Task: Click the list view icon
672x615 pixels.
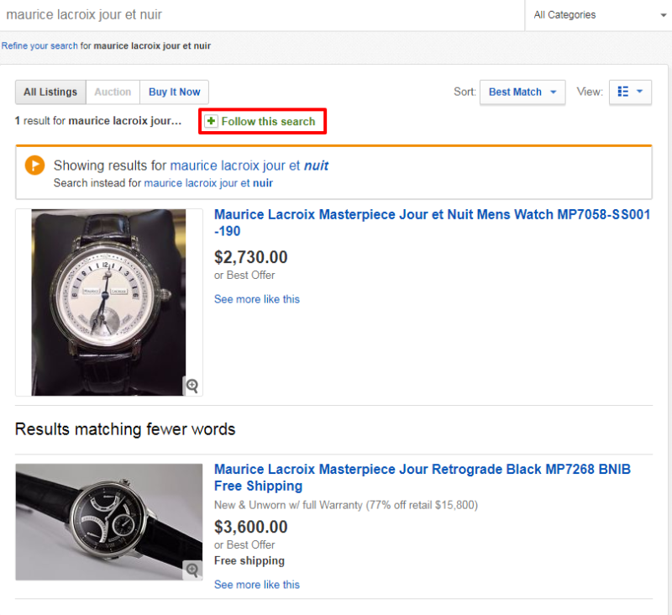Action: tap(623, 92)
